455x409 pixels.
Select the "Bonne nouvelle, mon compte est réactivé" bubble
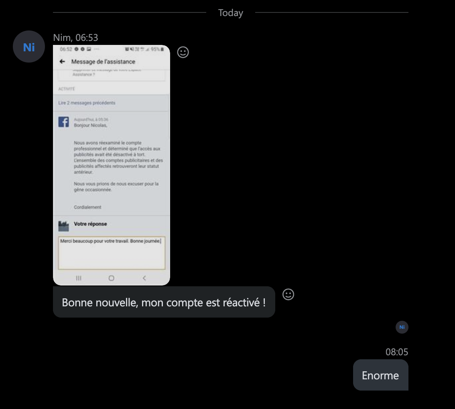pyautogui.click(x=164, y=302)
